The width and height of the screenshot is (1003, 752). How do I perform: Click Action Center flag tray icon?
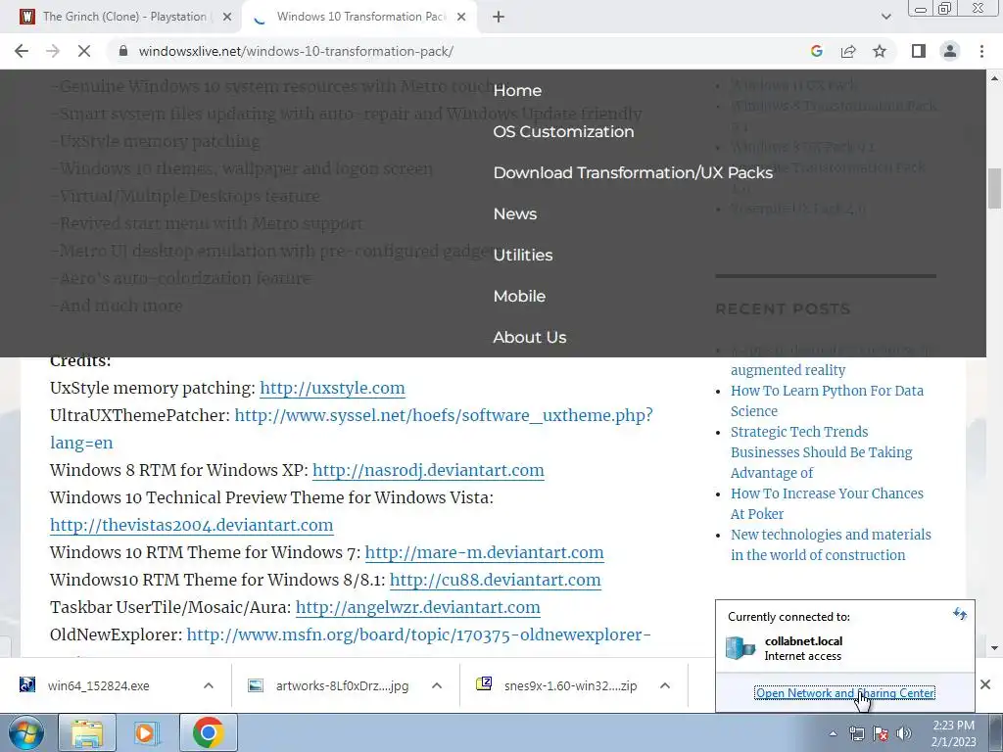pyautogui.click(x=881, y=733)
